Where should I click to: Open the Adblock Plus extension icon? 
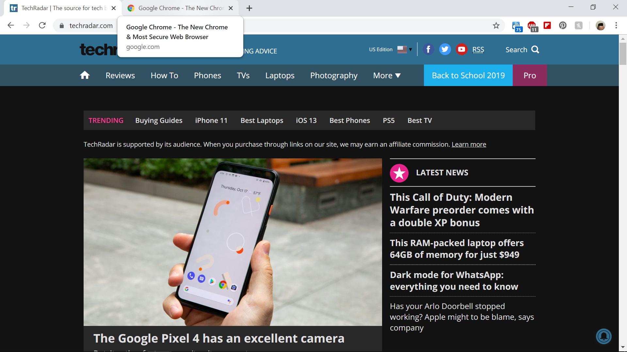(x=532, y=26)
